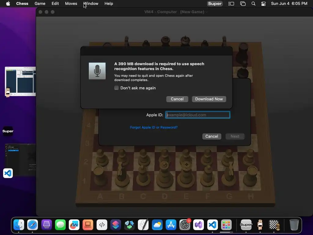
Task: Click the VS Code icon in Stage Manager
Action: pyautogui.click(x=8, y=173)
